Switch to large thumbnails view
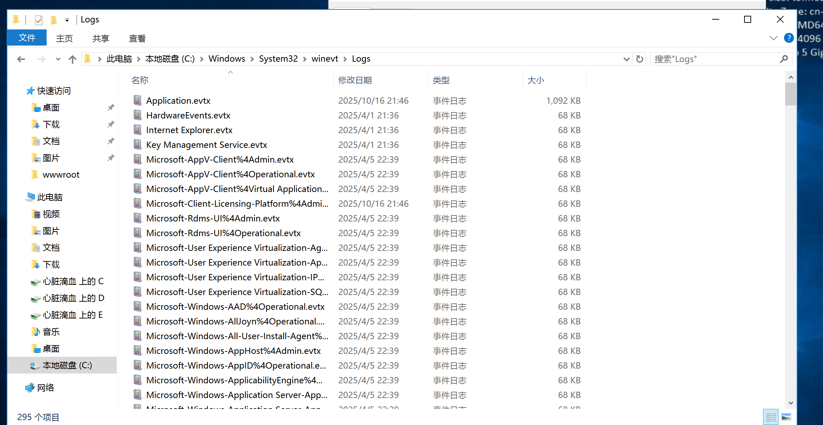 pyautogui.click(x=786, y=417)
